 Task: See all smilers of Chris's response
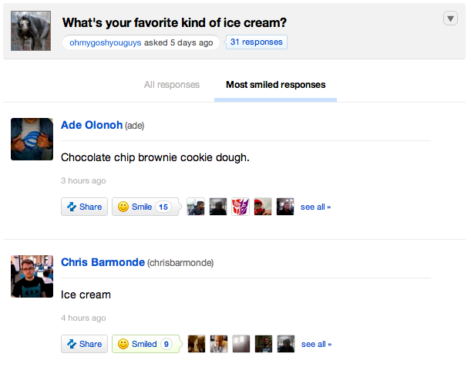click(316, 344)
